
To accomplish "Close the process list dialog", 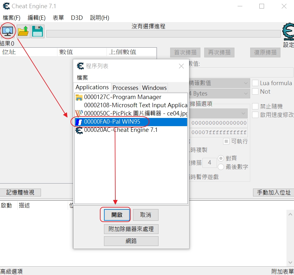I will tap(181, 66).
